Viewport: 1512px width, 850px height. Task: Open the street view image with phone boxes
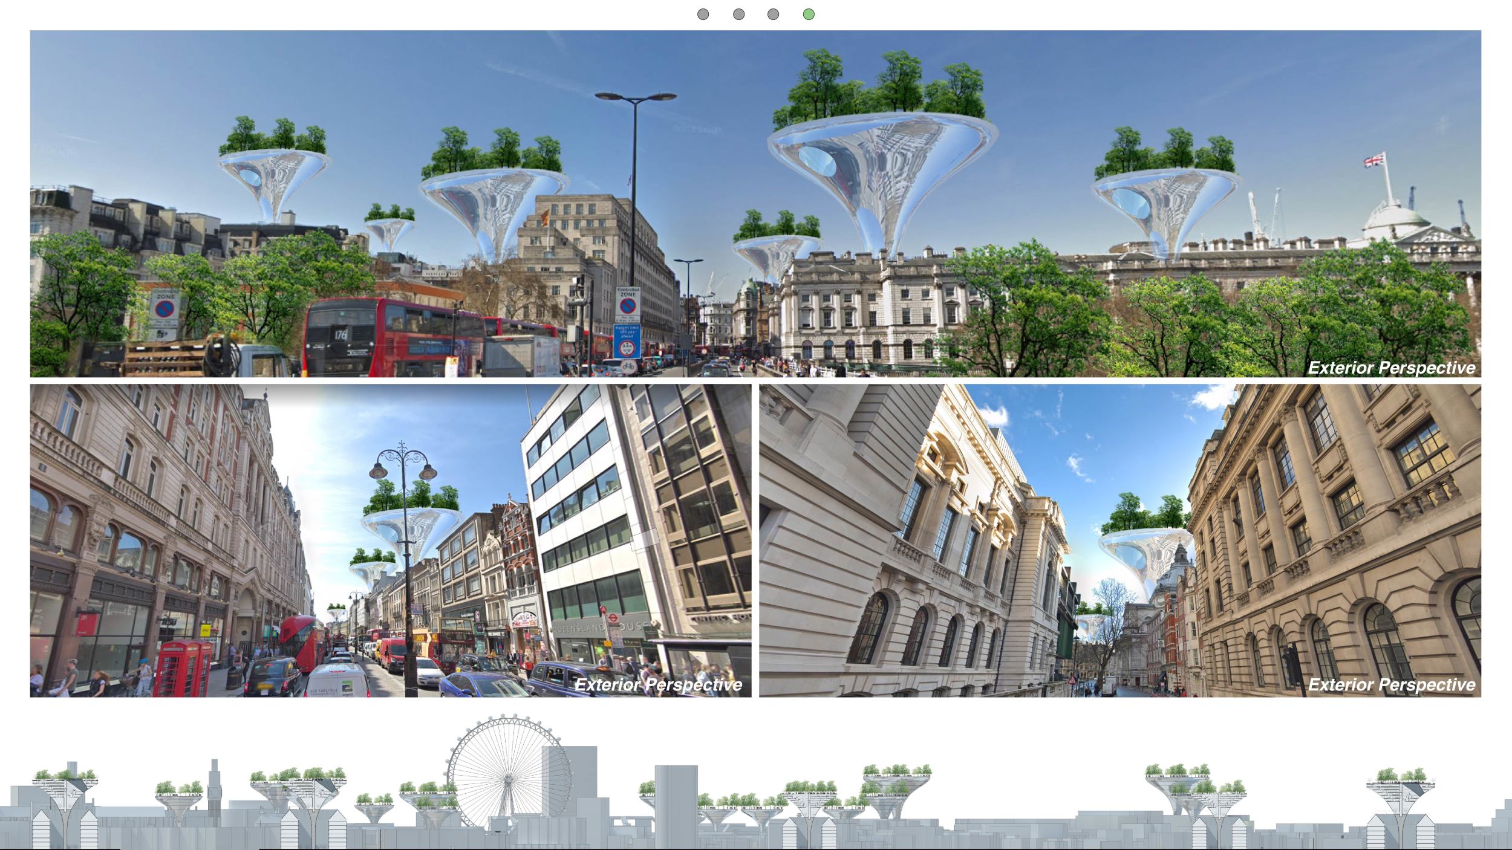(x=391, y=540)
